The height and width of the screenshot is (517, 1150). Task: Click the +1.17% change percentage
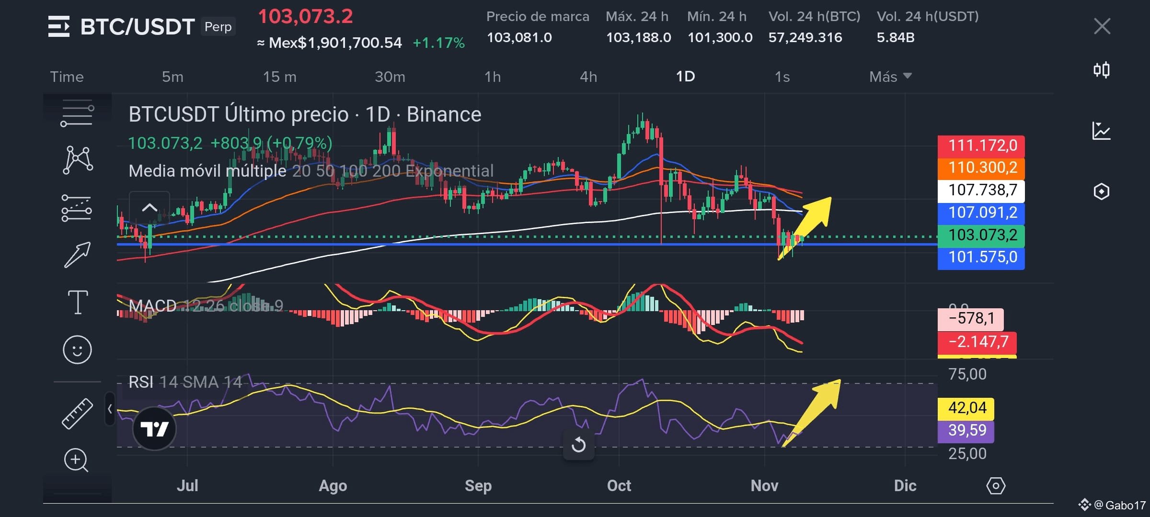point(438,43)
